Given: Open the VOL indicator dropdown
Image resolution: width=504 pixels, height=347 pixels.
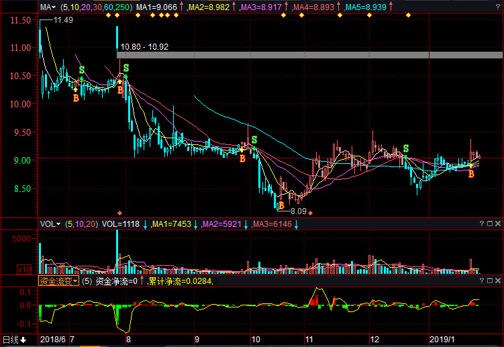Looking at the screenshot, I should [x=50, y=224].
